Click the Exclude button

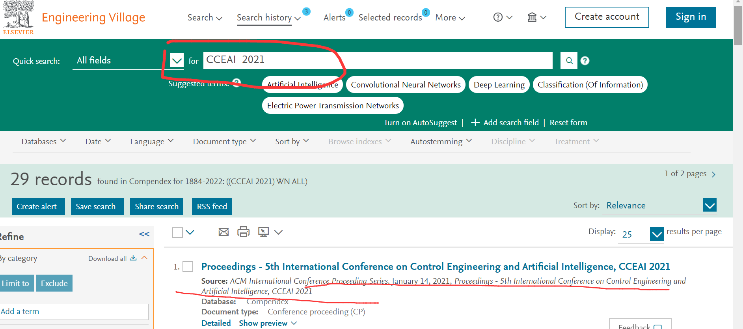(x=54, y=283)
